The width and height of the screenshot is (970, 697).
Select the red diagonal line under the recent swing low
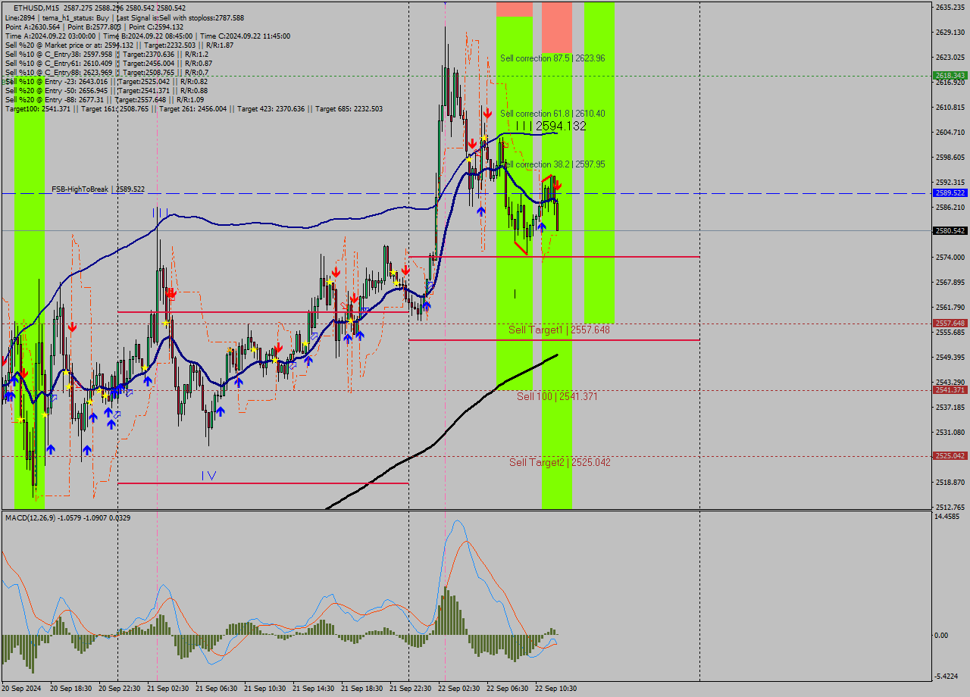click(x=520, y=249)
